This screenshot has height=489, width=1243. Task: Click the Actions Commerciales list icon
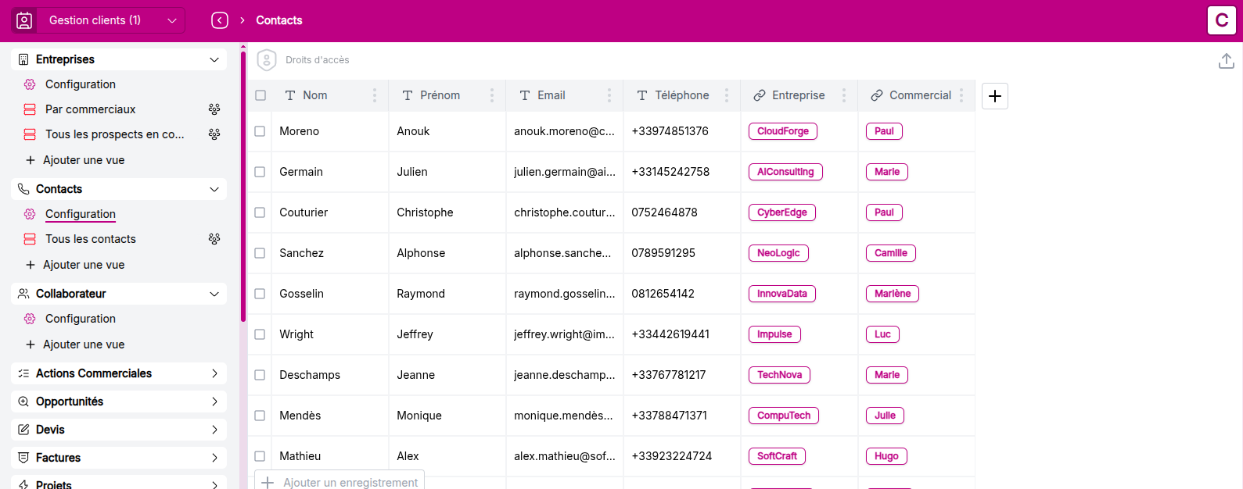tap(23, 373)
